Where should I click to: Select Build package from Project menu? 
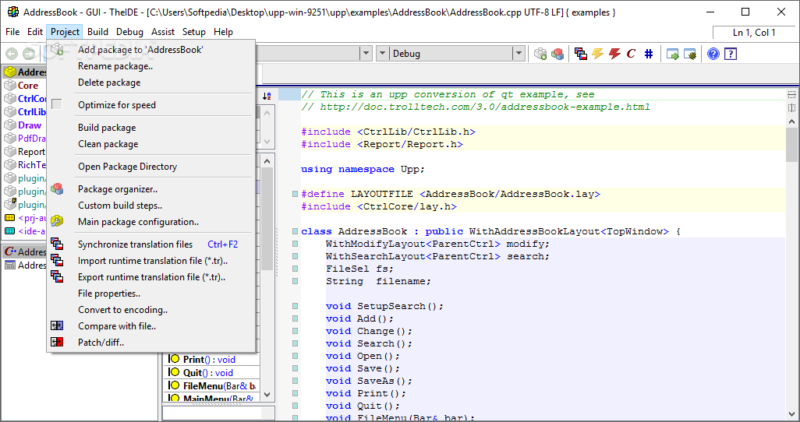pos(107,128)
